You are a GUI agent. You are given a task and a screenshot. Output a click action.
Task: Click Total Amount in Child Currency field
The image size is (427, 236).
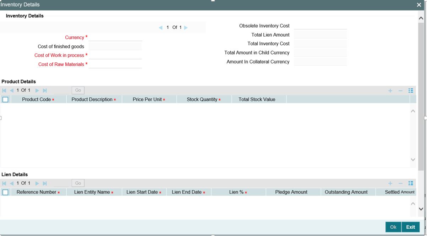tap(321, 52)
